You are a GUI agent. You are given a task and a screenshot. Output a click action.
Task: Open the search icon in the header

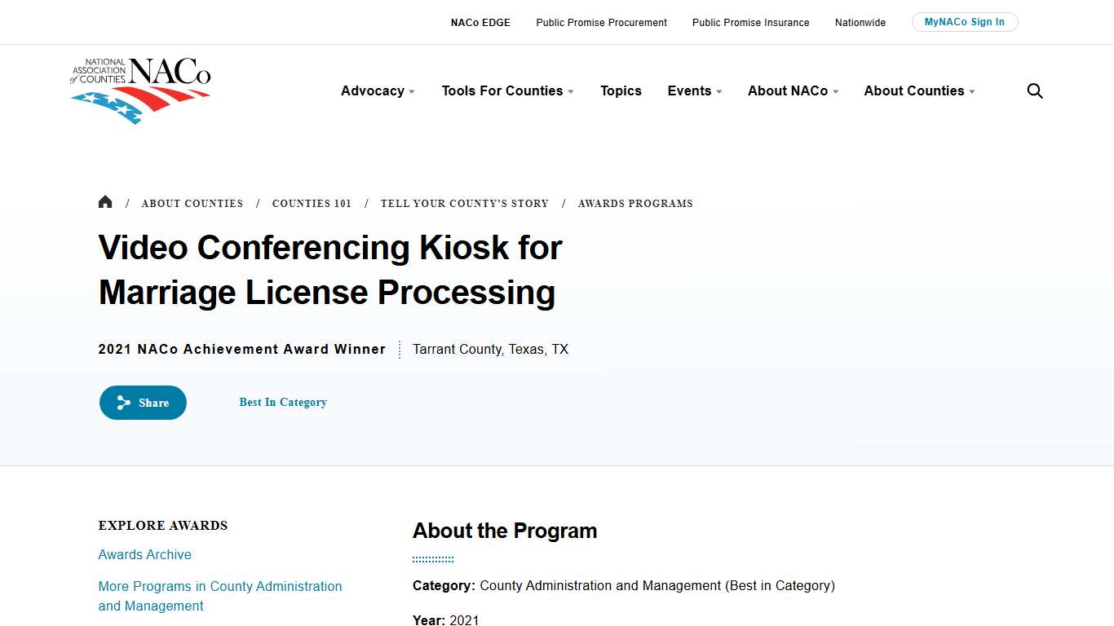[1034, 90]
